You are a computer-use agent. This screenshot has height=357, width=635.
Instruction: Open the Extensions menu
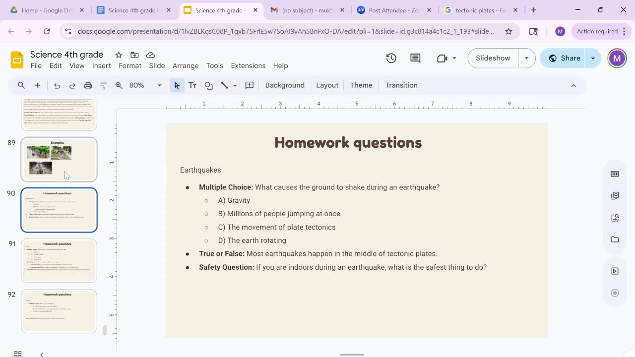tap(248, 65)
